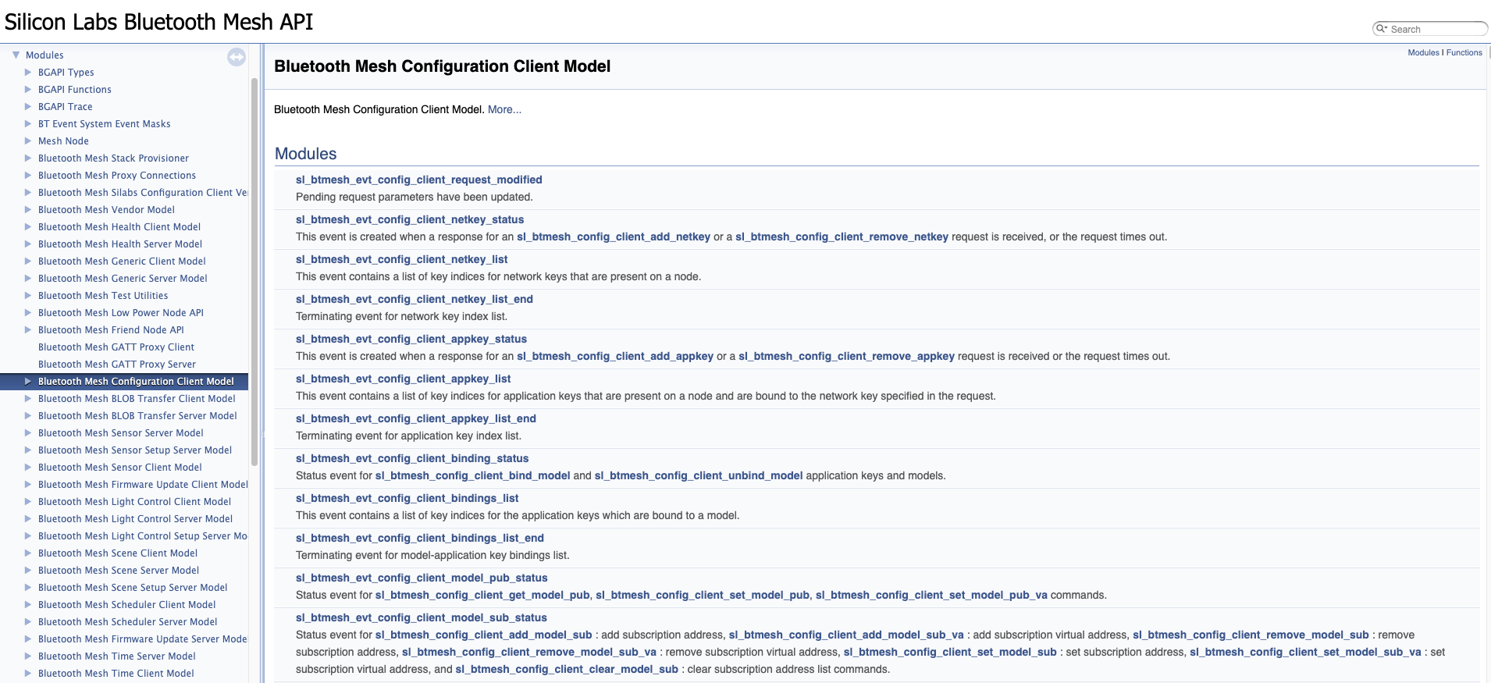1491x683 pixels.
Task: Select Bluetooth Mesh BLOB Transfer Server Model
Action: point(137,415)
